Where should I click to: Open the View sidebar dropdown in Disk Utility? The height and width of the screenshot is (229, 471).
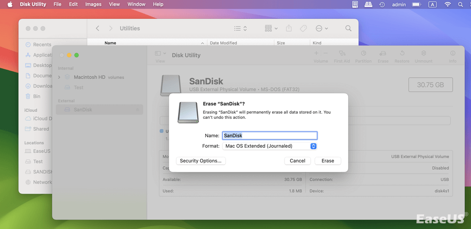coord(161,54)
